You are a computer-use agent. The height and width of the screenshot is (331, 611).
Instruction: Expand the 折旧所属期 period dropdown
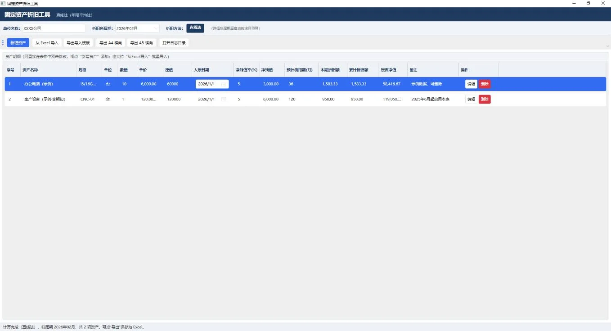pyautogui.click(x=156, y=28)
